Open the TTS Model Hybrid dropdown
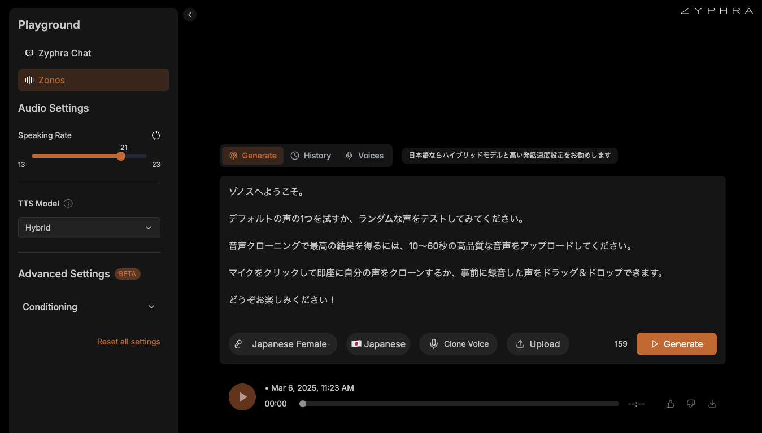 point(89,228)
